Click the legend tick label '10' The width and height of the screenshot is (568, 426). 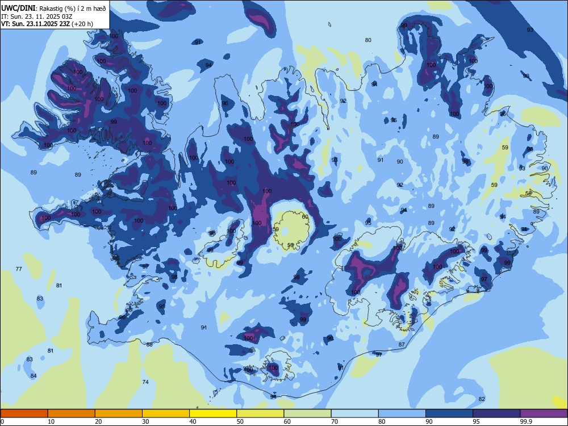(51, 421)
